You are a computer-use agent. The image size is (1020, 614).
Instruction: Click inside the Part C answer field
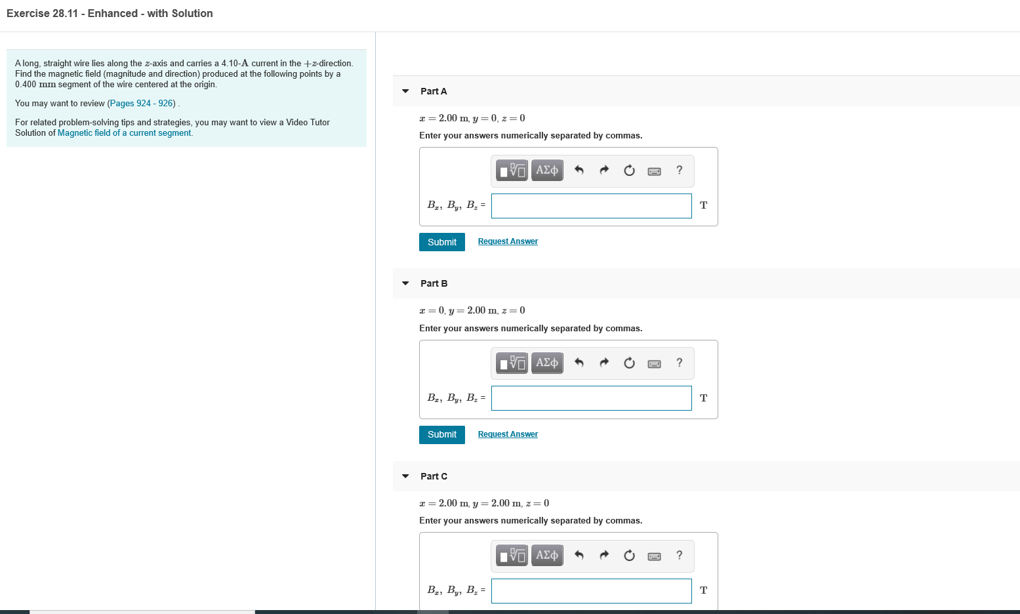point(590,590)
